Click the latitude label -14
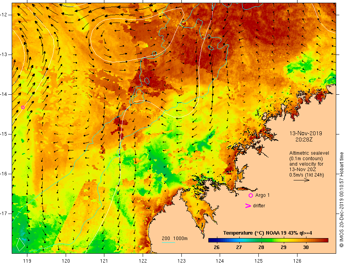This screenshot has height=265, width=344. point(4,94)
